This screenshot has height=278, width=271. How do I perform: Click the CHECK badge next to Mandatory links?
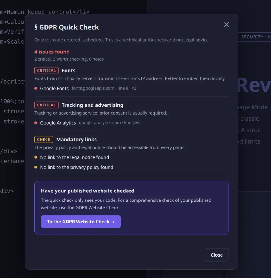pyautogui.click(x=44, y=139)
